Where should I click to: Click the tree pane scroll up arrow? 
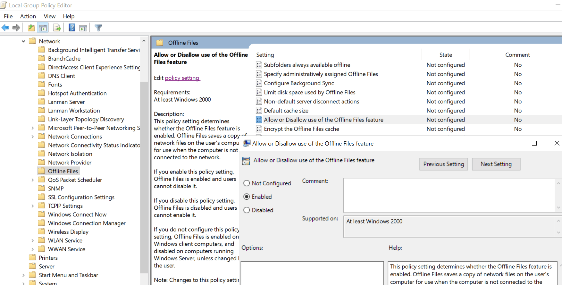click(x=144, y=41)
